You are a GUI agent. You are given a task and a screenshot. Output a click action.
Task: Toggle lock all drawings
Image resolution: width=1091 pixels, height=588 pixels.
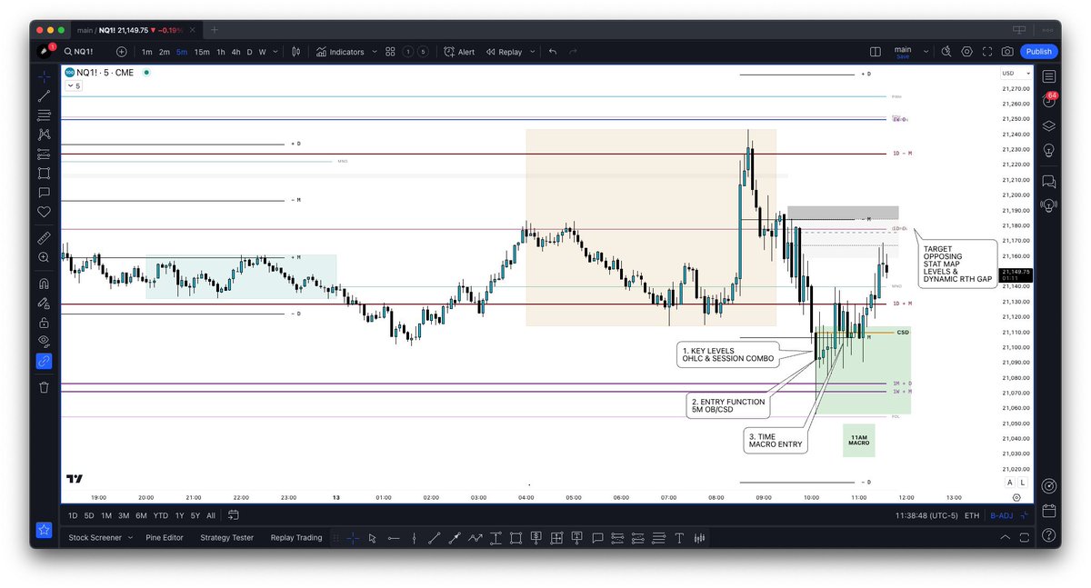coord(44,322)
